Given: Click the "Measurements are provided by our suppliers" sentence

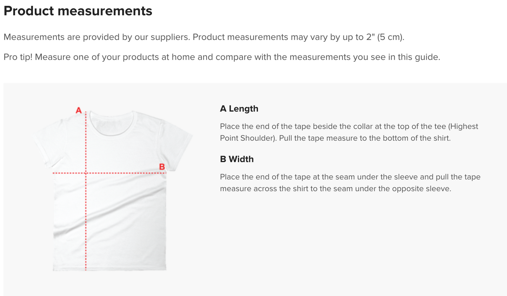Looking at the screenshot, I should click(96, 37).
